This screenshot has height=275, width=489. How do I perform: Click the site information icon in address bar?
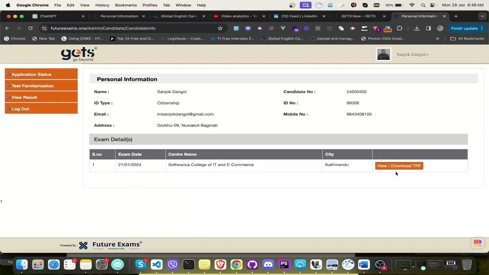44,28
